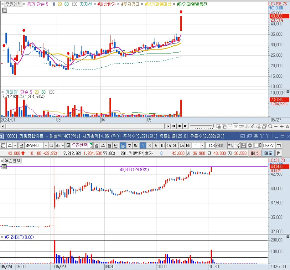Click the overlapping frames chart tool icon
Image resolution: width=290 pixels, height=270 pixels.
tap(224, 126)
